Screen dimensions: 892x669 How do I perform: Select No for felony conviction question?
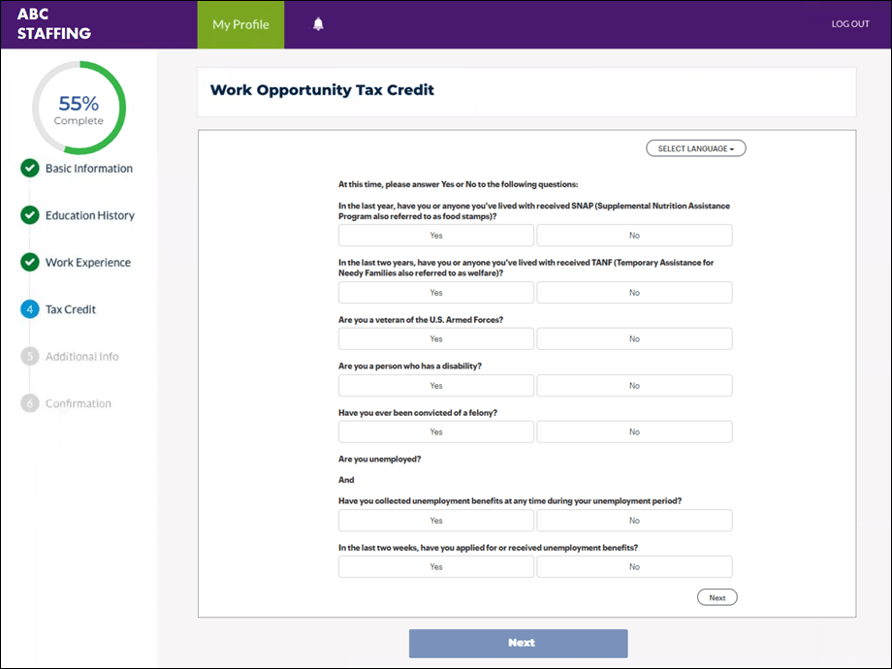pyautogui.click(x=634, y=432)
